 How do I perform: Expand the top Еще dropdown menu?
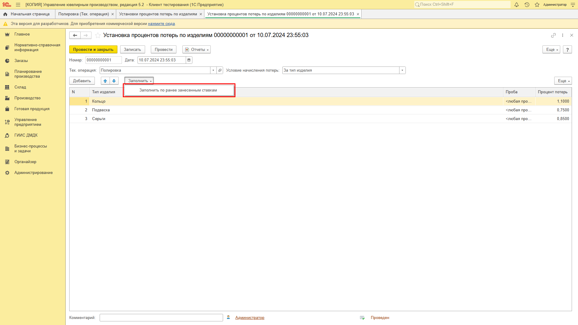551,50
